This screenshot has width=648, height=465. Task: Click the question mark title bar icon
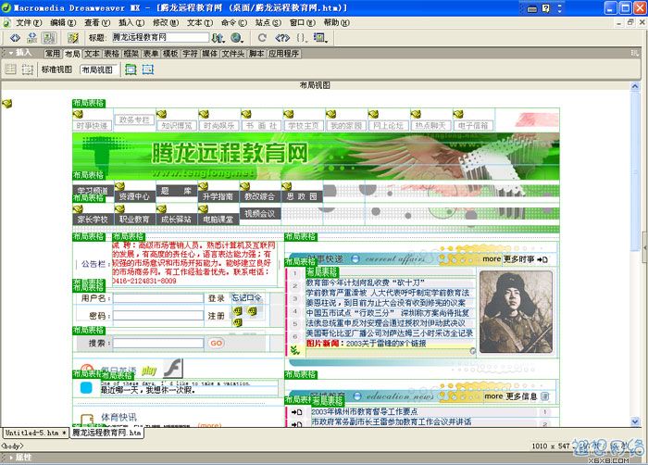click(x=545, y=8)
